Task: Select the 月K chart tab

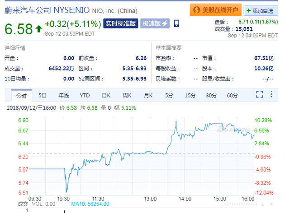Action: [x=148, y=95]
